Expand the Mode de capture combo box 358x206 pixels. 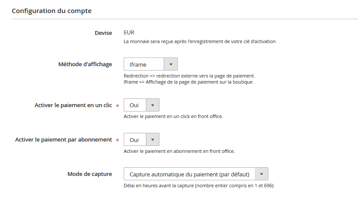coord(189,174)
